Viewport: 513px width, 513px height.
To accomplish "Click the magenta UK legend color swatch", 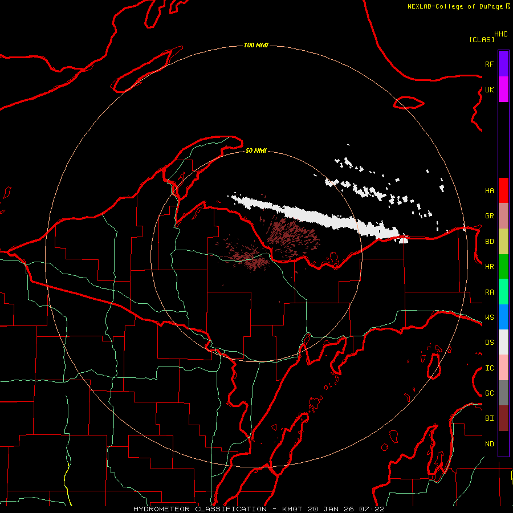I will (x=503, y=89).
